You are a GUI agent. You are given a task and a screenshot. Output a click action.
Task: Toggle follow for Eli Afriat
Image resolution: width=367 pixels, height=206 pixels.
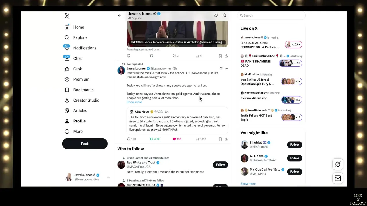[294, 145]
